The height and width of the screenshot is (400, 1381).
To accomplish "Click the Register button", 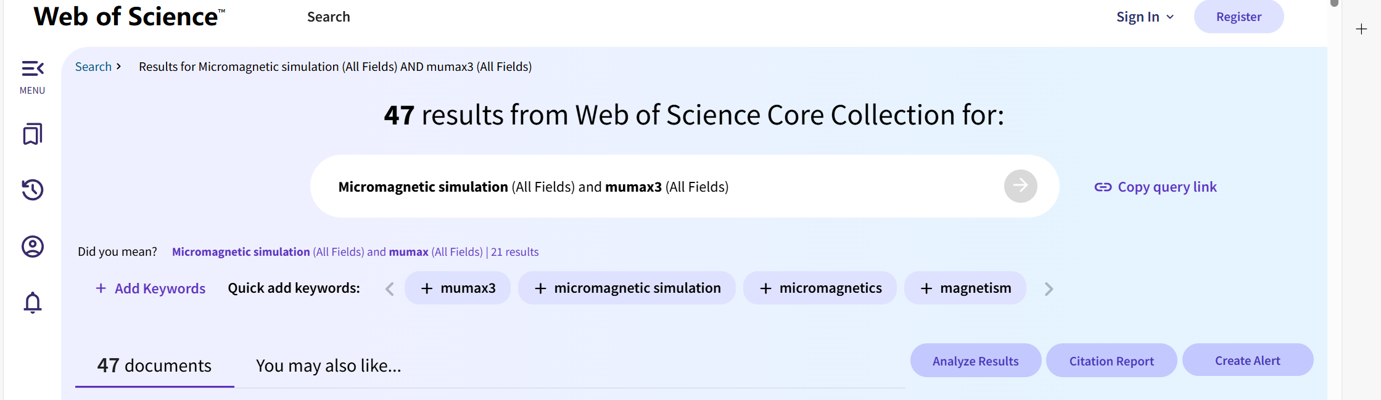I will click(x=1239, y=17).
